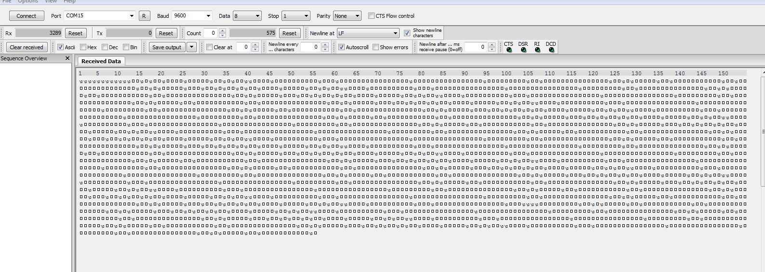Click Newline every characters value field
The height and width of the screenshot is (272, 765).
pos(310,47)
